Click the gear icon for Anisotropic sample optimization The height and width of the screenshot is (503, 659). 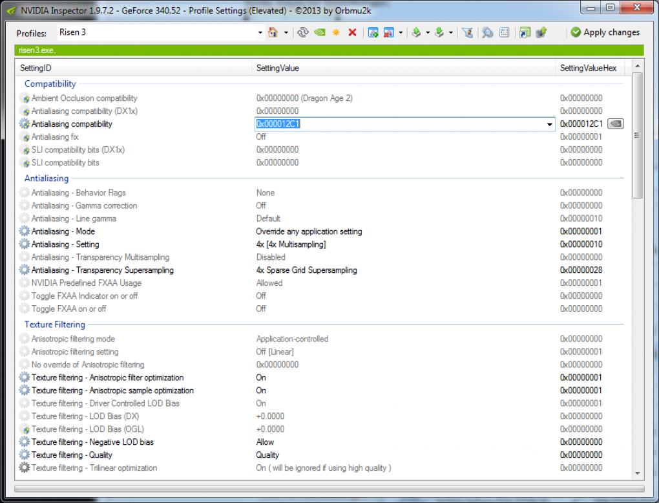[25, 391]
